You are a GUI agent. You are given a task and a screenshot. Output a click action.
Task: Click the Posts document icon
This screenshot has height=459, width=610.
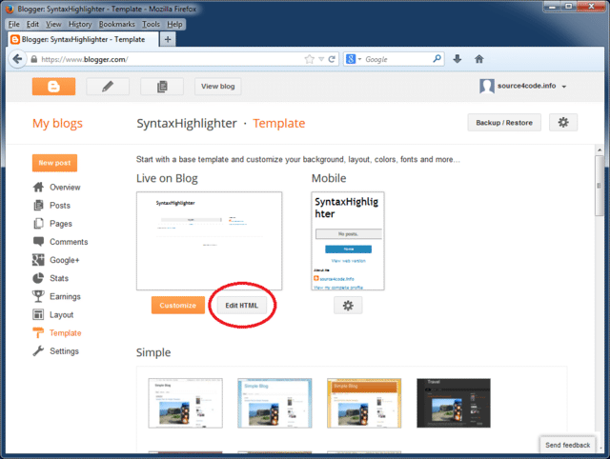pyautogui.click(x=38, y=205)
